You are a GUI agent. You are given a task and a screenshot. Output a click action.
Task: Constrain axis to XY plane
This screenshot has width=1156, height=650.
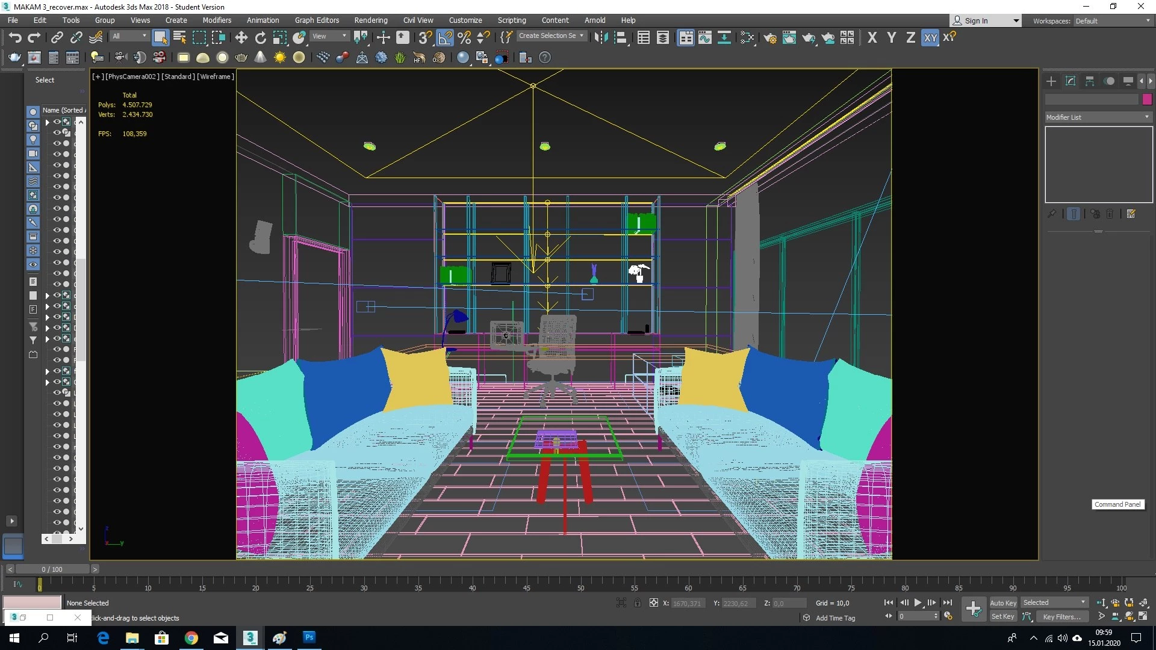click(930, 38)
